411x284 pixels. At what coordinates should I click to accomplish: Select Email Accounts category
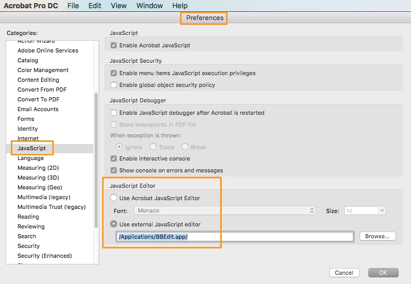(x=38, y=109)
